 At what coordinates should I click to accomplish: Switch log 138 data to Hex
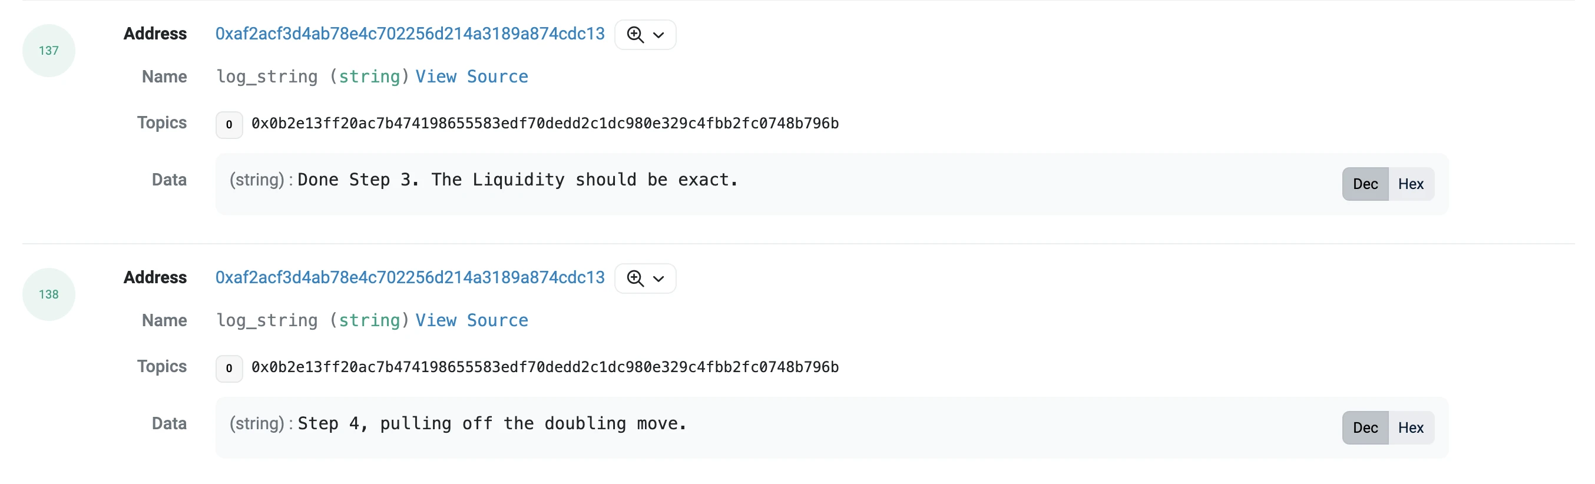tap(1411, 427)
